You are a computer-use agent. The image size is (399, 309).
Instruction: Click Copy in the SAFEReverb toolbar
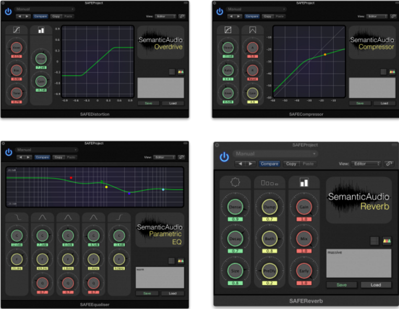tap(291, 164)
